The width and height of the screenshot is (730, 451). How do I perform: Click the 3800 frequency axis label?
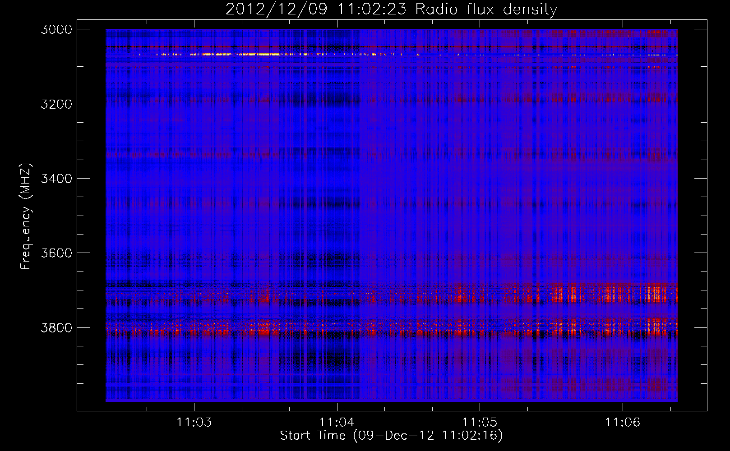click(x=56, y=327)
